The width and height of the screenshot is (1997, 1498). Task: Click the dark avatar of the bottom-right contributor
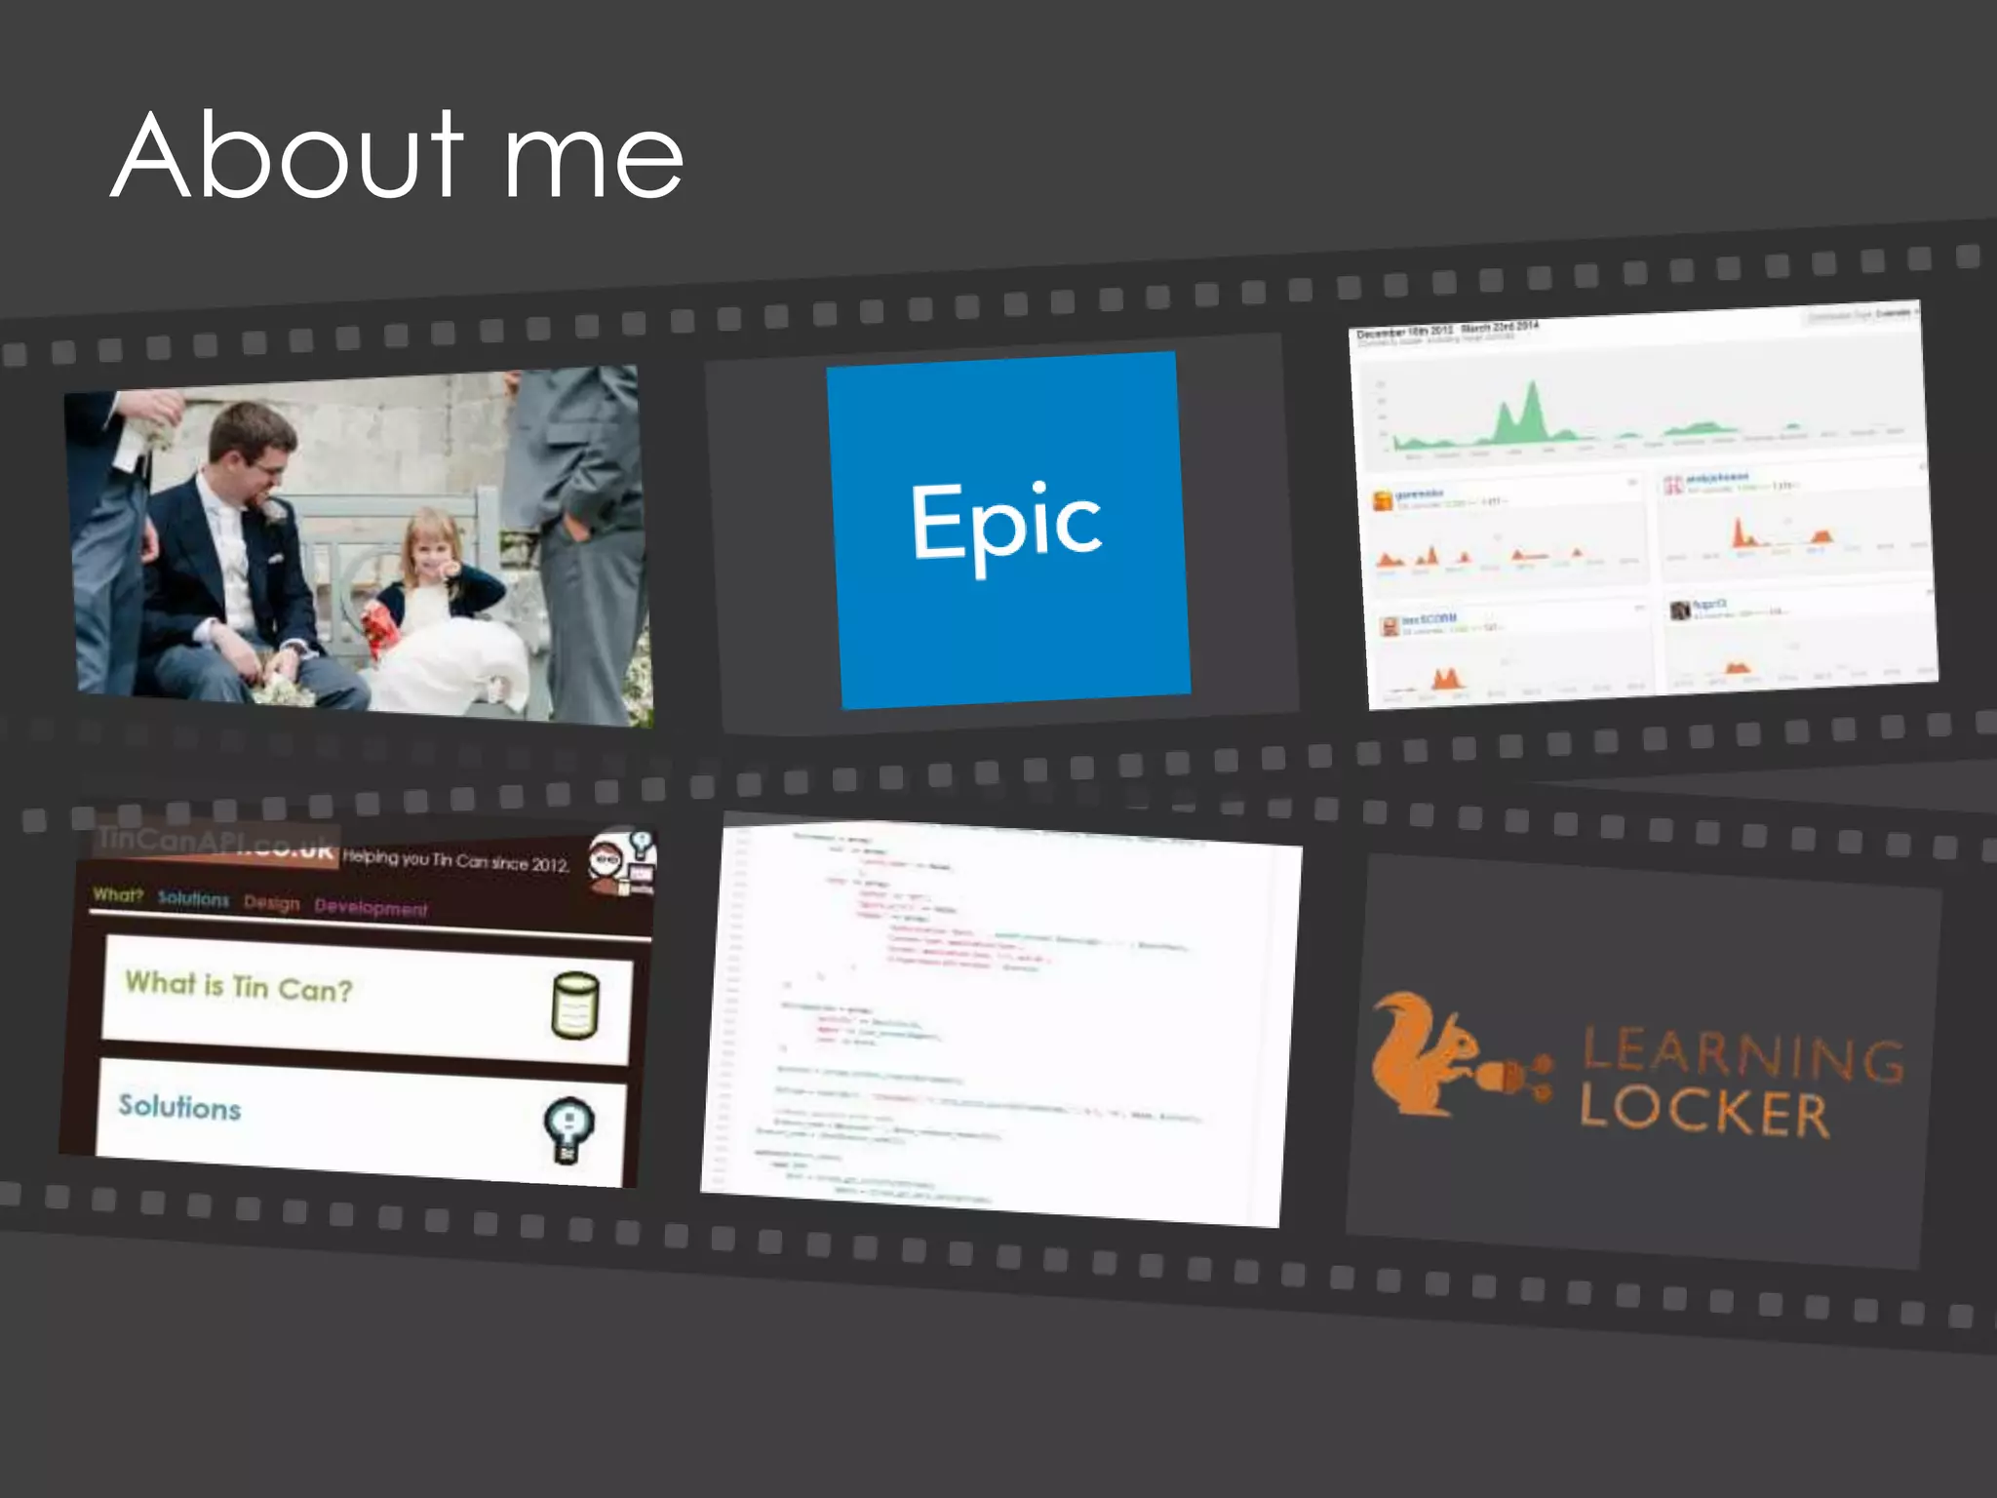1680,611
